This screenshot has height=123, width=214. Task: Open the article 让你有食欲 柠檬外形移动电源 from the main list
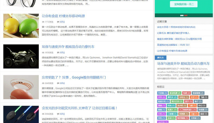63,16
